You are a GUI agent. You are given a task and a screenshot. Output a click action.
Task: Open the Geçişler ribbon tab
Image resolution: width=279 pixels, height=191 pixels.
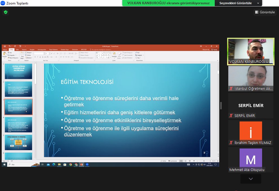pos(32,50)
